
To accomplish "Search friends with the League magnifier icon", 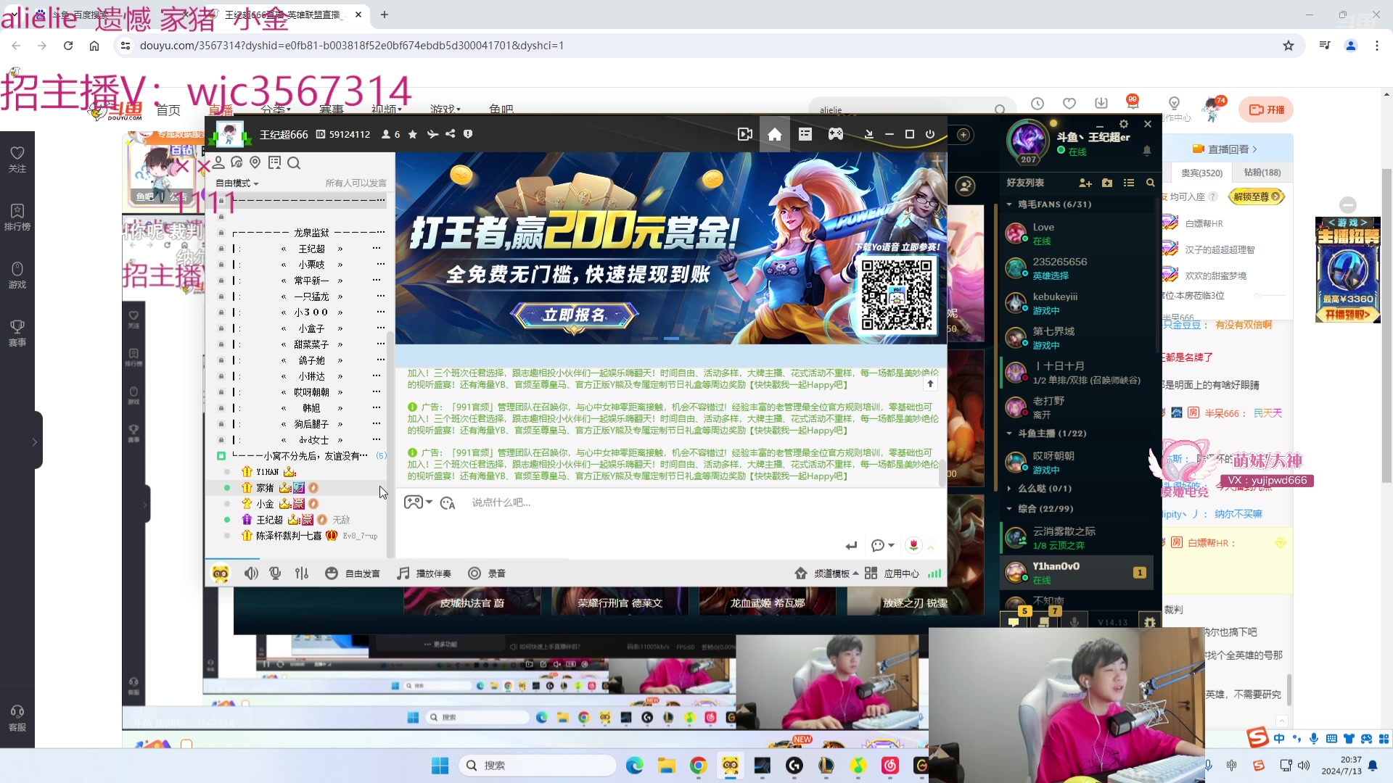I will point(1150,183).
